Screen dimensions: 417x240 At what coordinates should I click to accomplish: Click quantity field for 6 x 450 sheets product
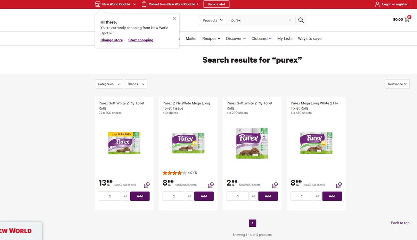(302, 196)
